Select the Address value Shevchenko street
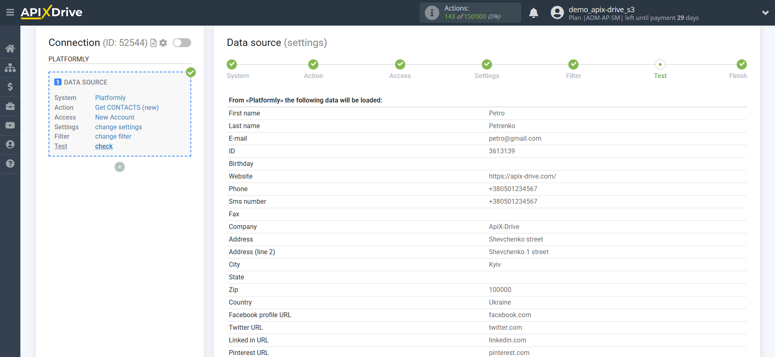The width and height of the screenshot is (775, 357). (516, 239)
